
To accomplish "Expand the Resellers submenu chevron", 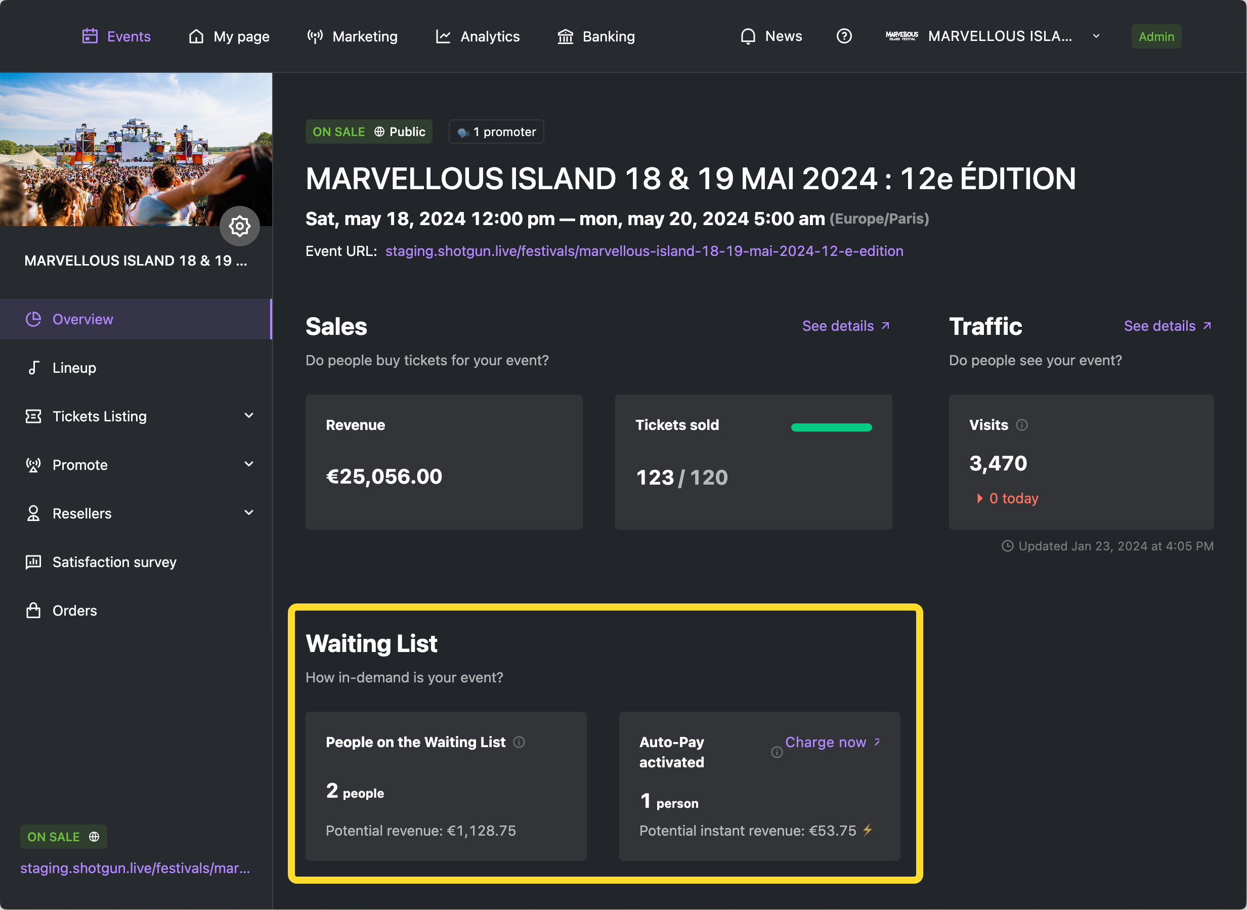I will click(249, 512).
